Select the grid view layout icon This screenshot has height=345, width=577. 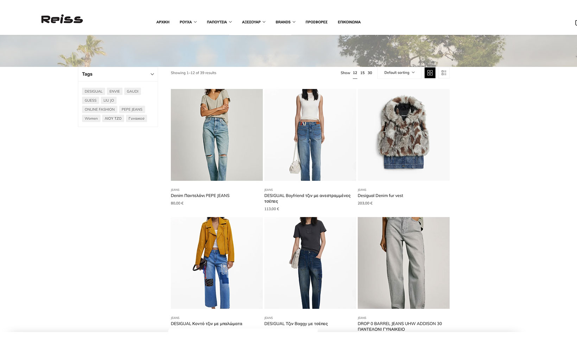point(430,73)
